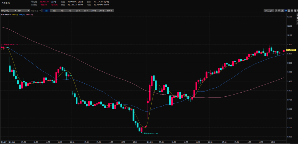Click the magnifier zoom icon
Image resolution: width=298 pixels, height=144 pixels.
(x=279, y=10)
